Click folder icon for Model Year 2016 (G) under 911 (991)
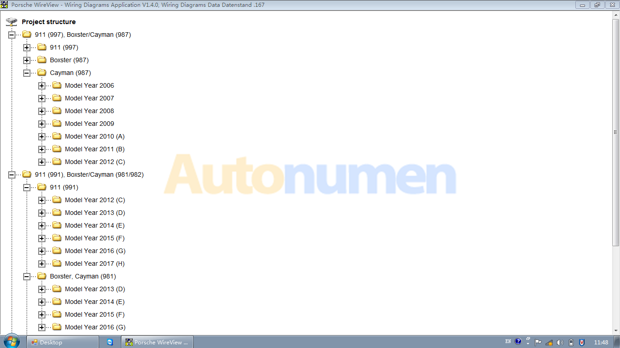 pyautogui.click(x=57, y=250)
